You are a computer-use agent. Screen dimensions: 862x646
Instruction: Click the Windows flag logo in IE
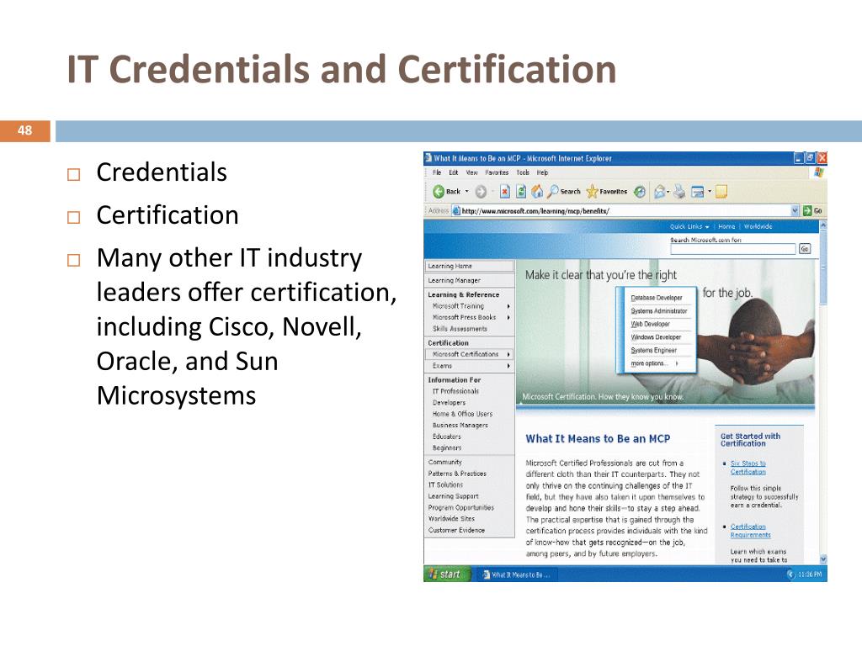818,172
